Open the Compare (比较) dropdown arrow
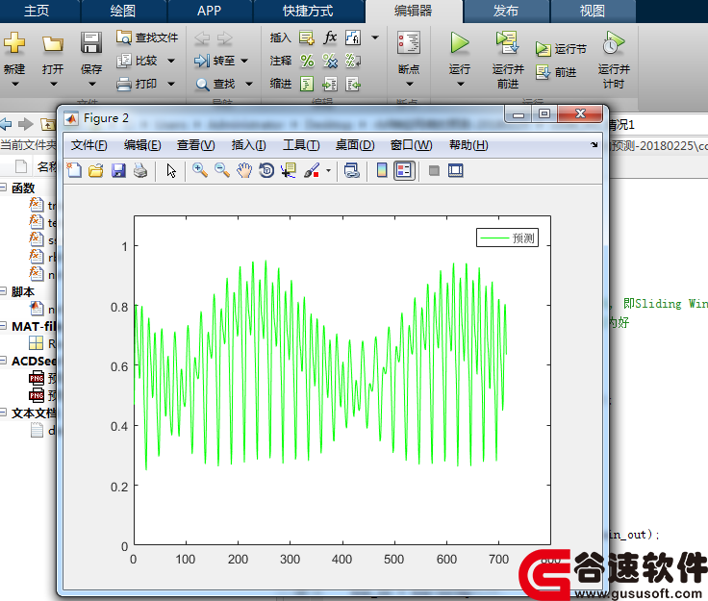Viewport: 708px width, 601px height. 171,61
